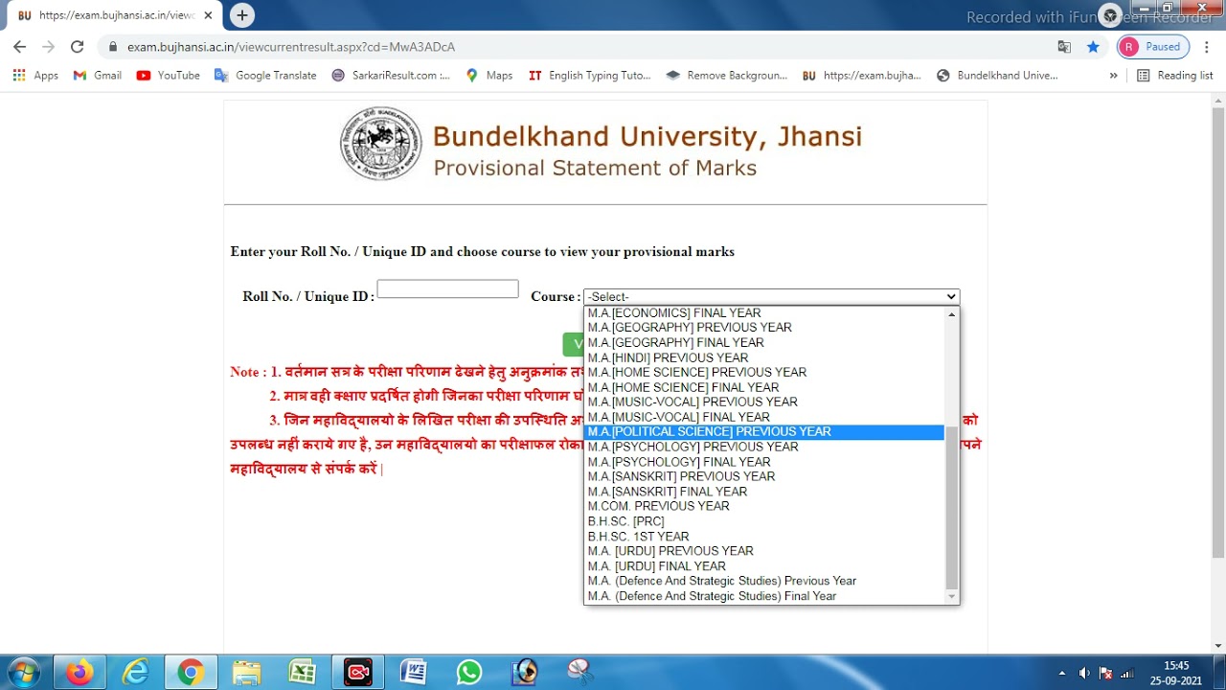Click the browser Forward arrow
Screen dimensions: 1226x690
point(48,46)
